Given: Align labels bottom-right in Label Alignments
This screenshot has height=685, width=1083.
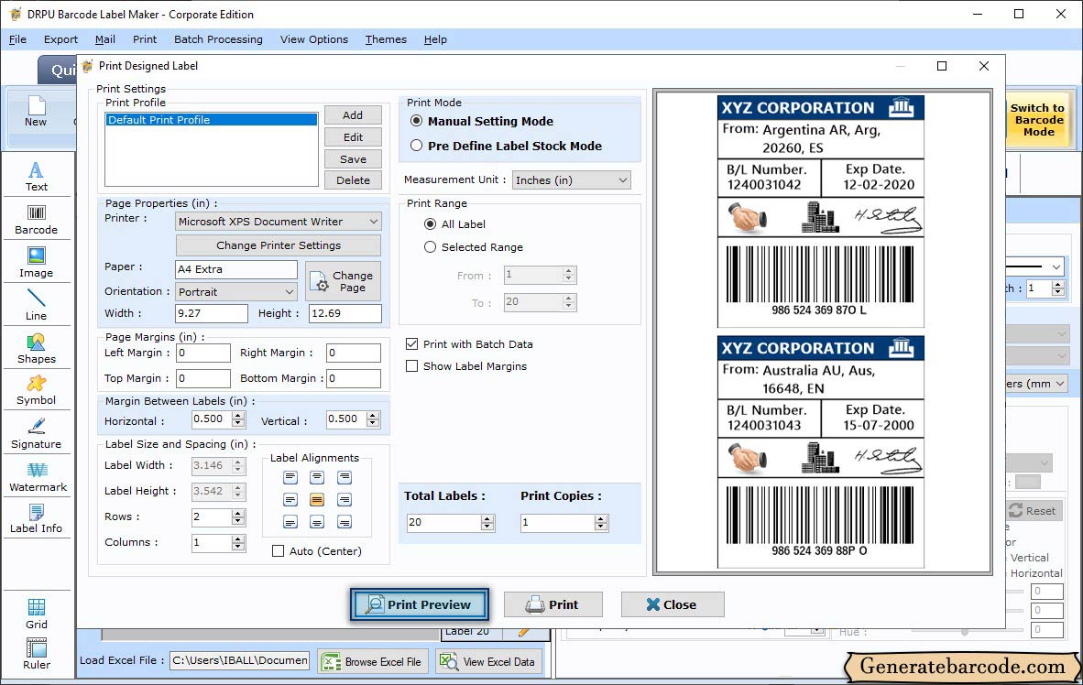Looking at the screenshot, I should coord(344,521).
